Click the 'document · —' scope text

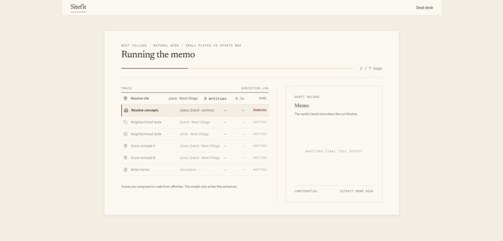(190, 170)
